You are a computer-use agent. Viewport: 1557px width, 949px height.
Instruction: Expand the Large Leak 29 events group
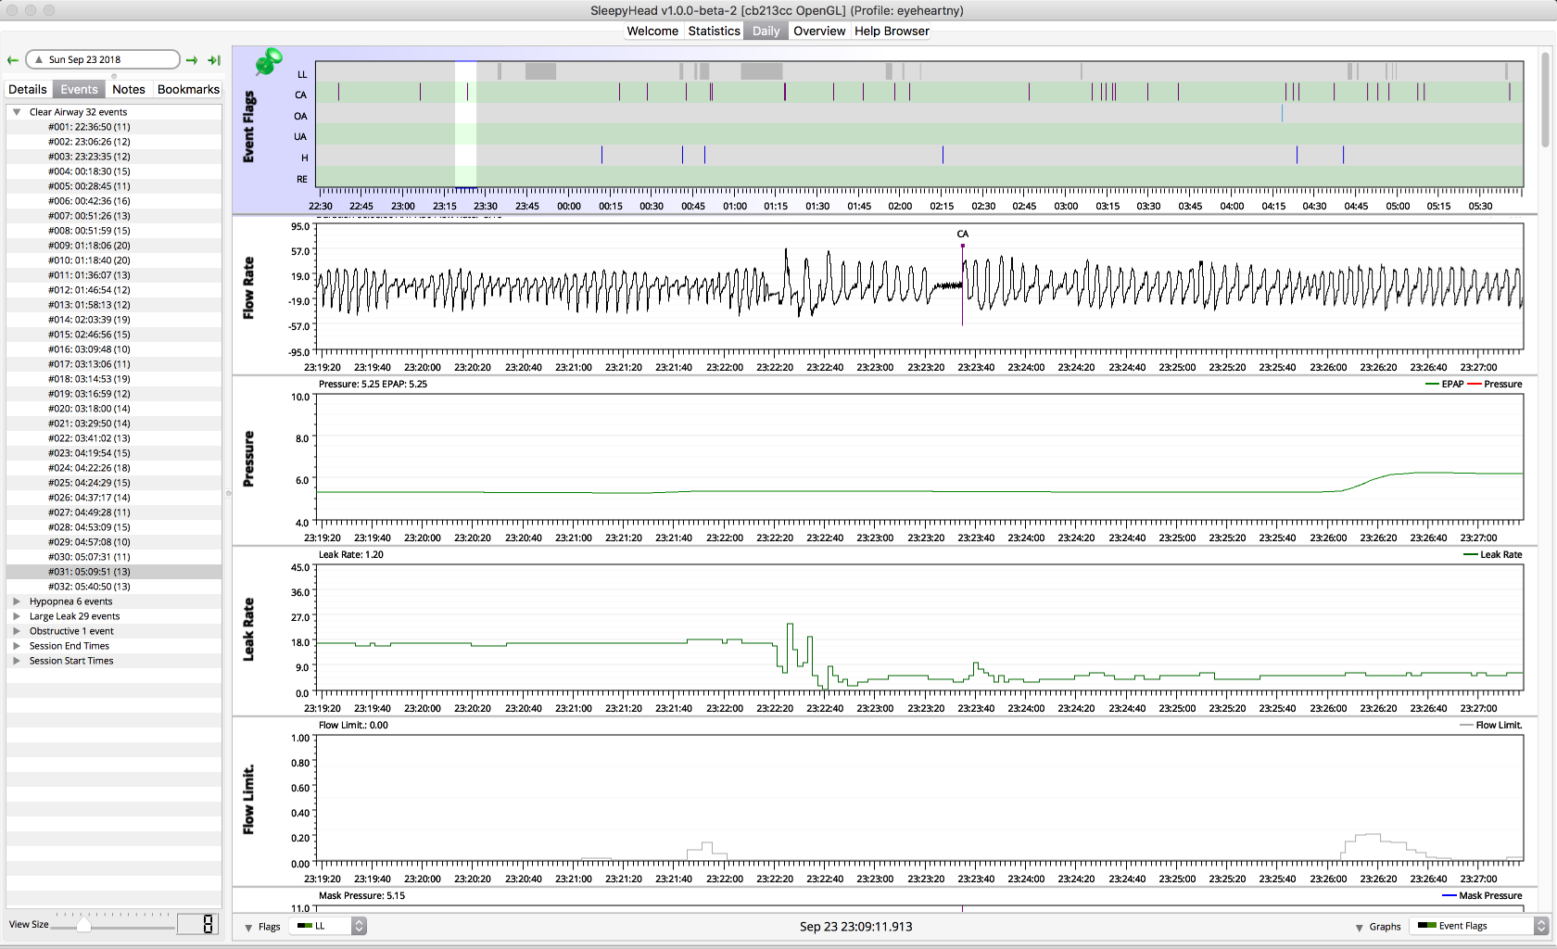[17, 616]
